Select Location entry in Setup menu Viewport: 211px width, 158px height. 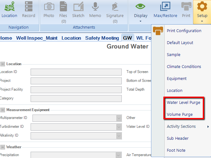tap(174, 90)
